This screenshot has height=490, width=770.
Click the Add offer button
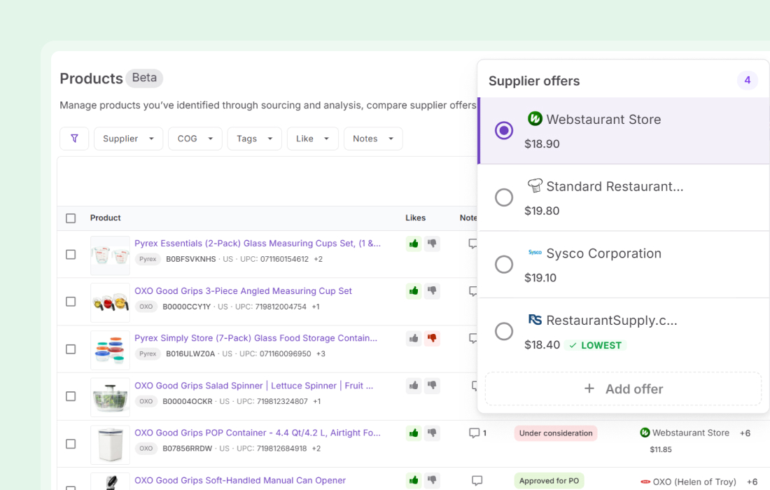[x=623, y=388]
